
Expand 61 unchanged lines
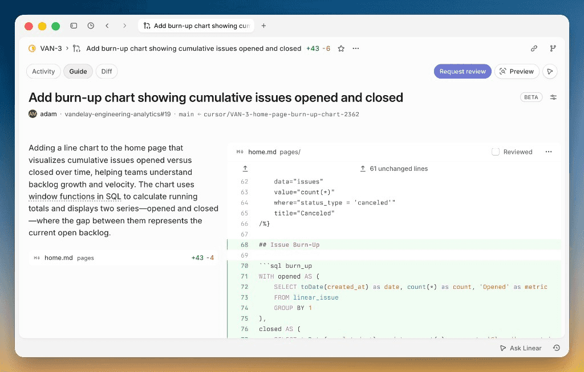pyautogui.click(x=394, y=169)
